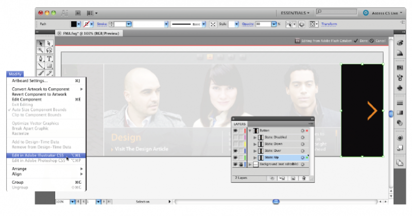Image resolution: width=412 pixels, height=216 pixels.
Task: Hide the Background (not editable) layer
Action: pos(235,164)
